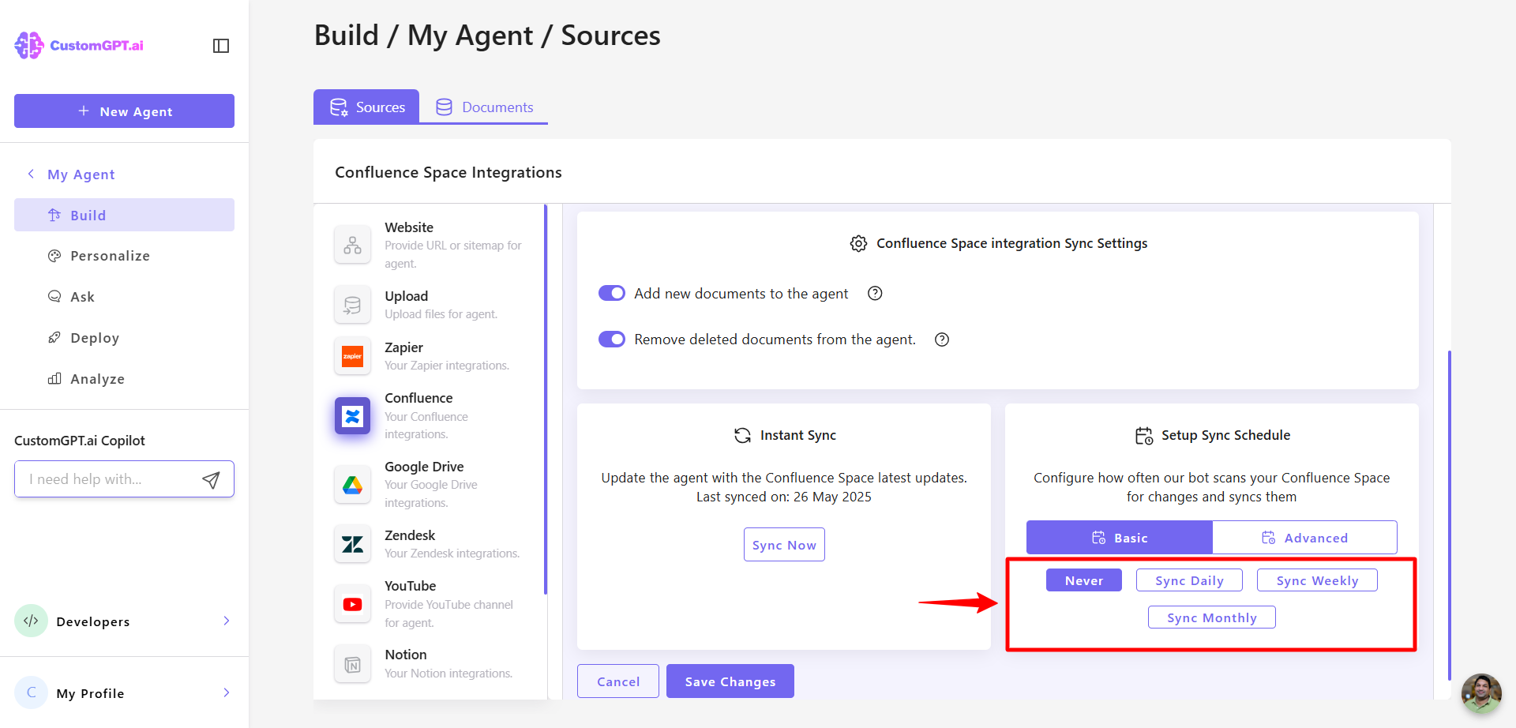The width and height of the screenshot is (1516, 728).
Task: Open the chat avatar bubble
Action: pos(1481,693)
